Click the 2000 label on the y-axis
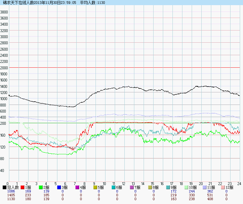The width and height of the screenshot is (243, 204). (4, 68)
